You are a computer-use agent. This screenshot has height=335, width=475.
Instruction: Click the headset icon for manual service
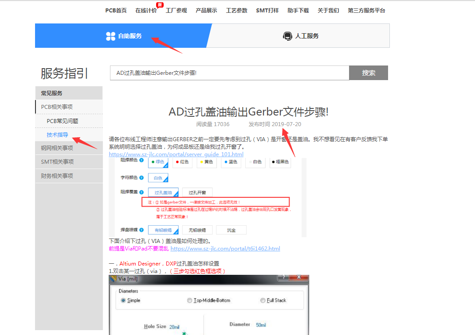(x=287, y=36)
